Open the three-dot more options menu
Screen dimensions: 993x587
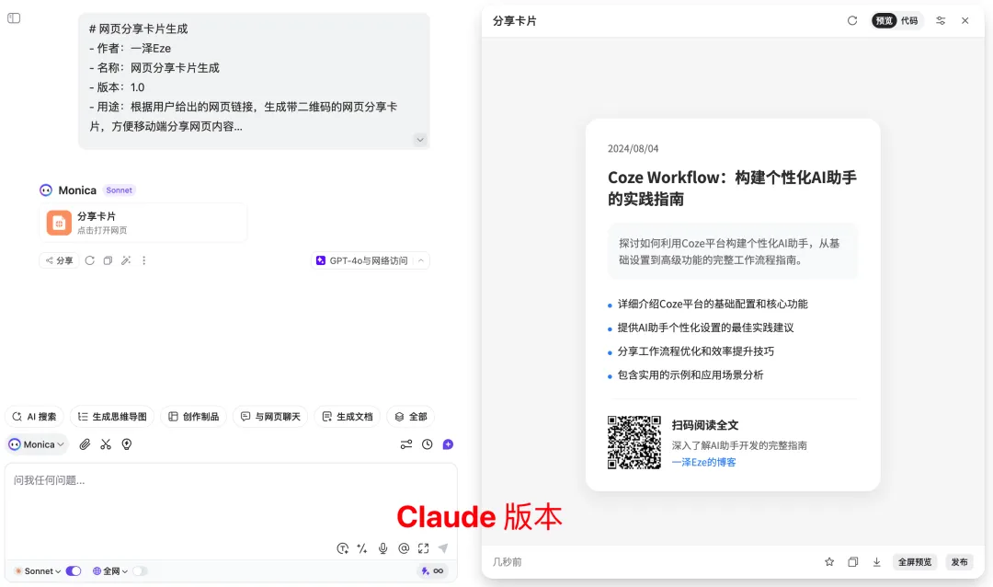coord(143,260)
